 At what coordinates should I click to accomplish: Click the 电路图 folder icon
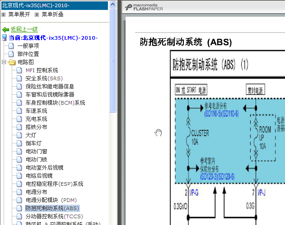(12, 62)
